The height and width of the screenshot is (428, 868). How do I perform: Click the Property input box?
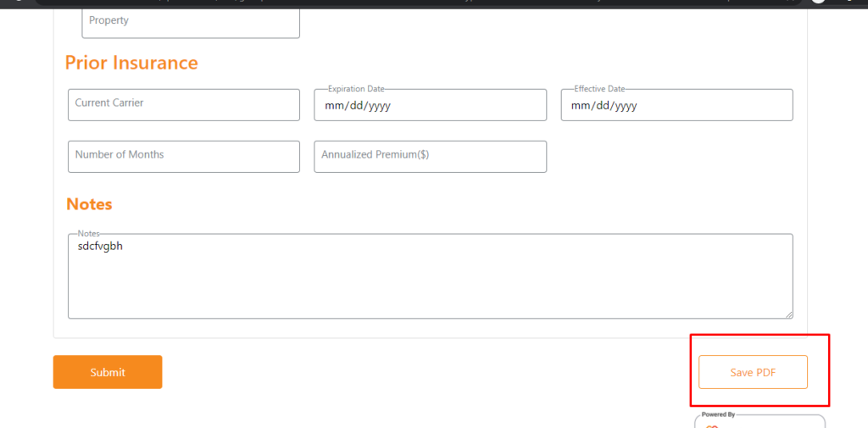click(x=191, y=21)
